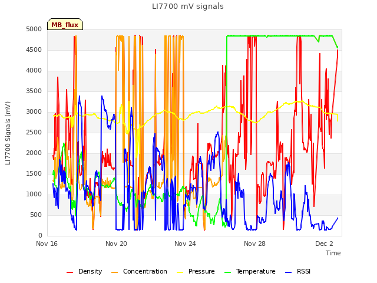Click the Nov 20 x-axis tick label

pyautogui.click(x=116, y=243)
